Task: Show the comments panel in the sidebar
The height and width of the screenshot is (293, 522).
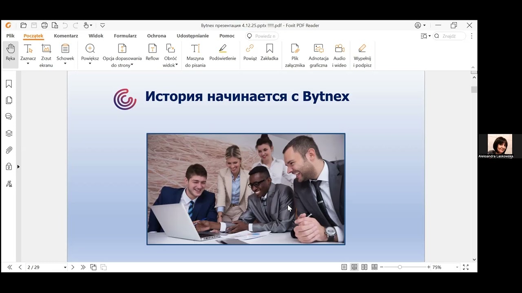Action: tap(9, 116)
